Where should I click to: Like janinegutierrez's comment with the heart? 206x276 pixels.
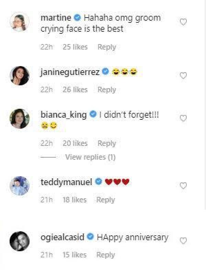click(x=183, y=75)
